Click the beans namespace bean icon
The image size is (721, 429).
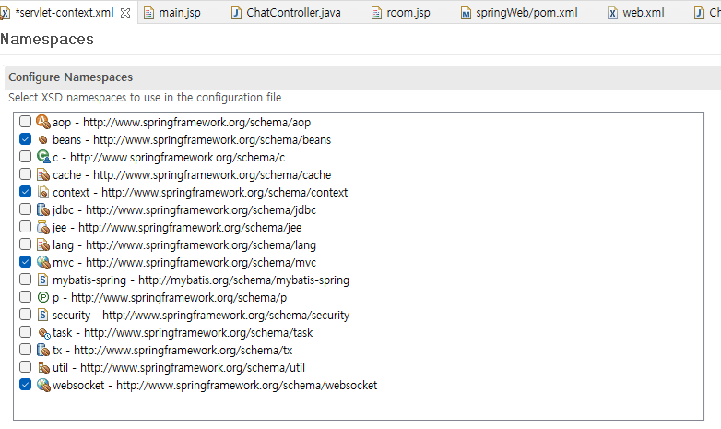tap(43, 139)
